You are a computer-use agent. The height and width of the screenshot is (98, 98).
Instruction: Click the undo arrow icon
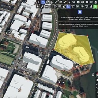(87, 6)
